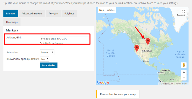This screenshot has width=192, height=99.
Task: Click the red marker near Canada border
Action: [x=148, y=42]
